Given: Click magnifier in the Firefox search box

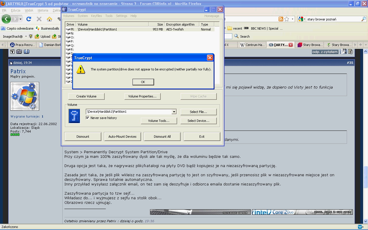Looking at the screenshot, I should [364, 19].
